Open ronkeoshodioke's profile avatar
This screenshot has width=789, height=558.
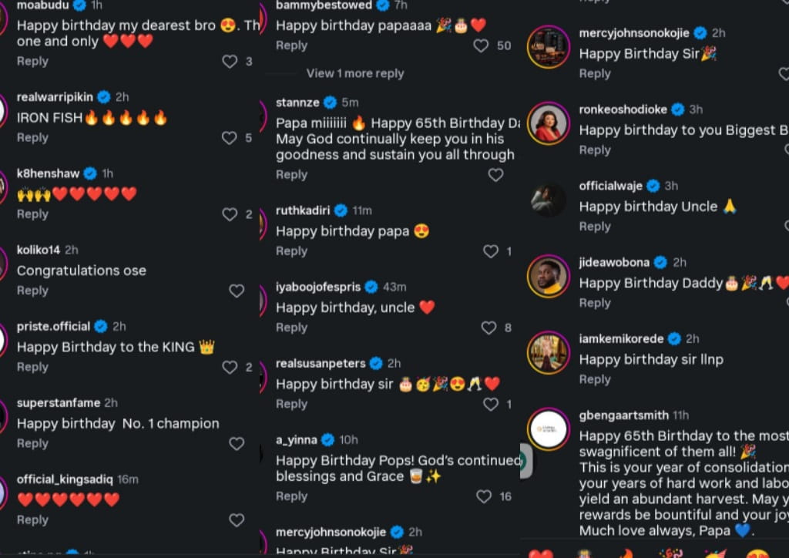pos(549,123)
